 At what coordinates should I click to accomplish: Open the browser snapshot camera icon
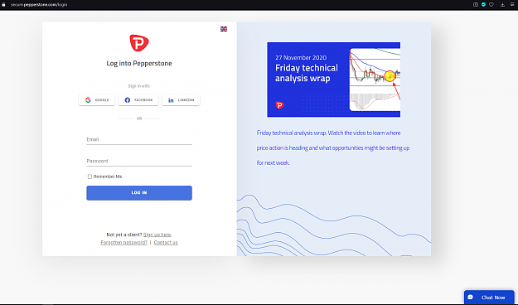coord(476,5)
